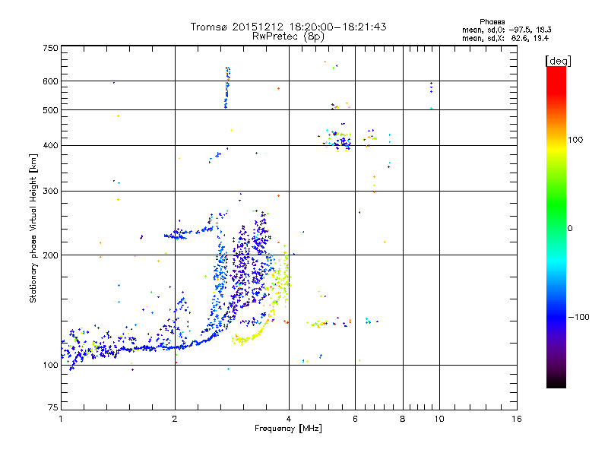Viewport: 608px width, 456px height.
Task: Click the x-axis tick label '8'
Action: tap(403, 419)
